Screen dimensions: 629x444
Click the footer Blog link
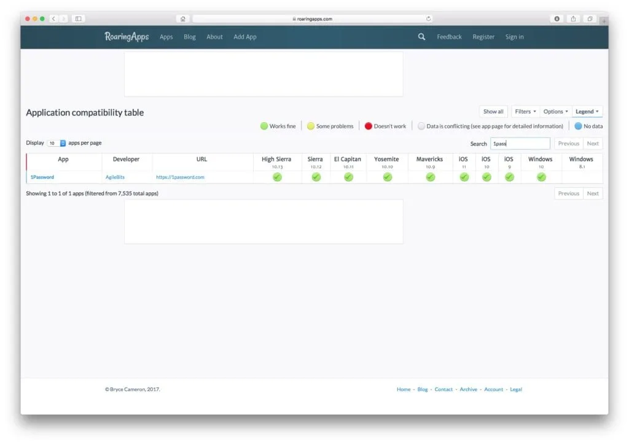coord(423,389)
